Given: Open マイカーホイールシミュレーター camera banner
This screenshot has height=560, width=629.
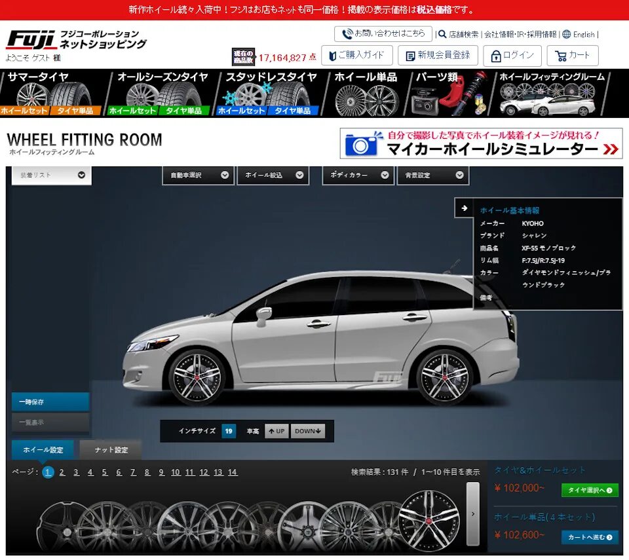Looking at the screenshot, I should pos(482,143).
